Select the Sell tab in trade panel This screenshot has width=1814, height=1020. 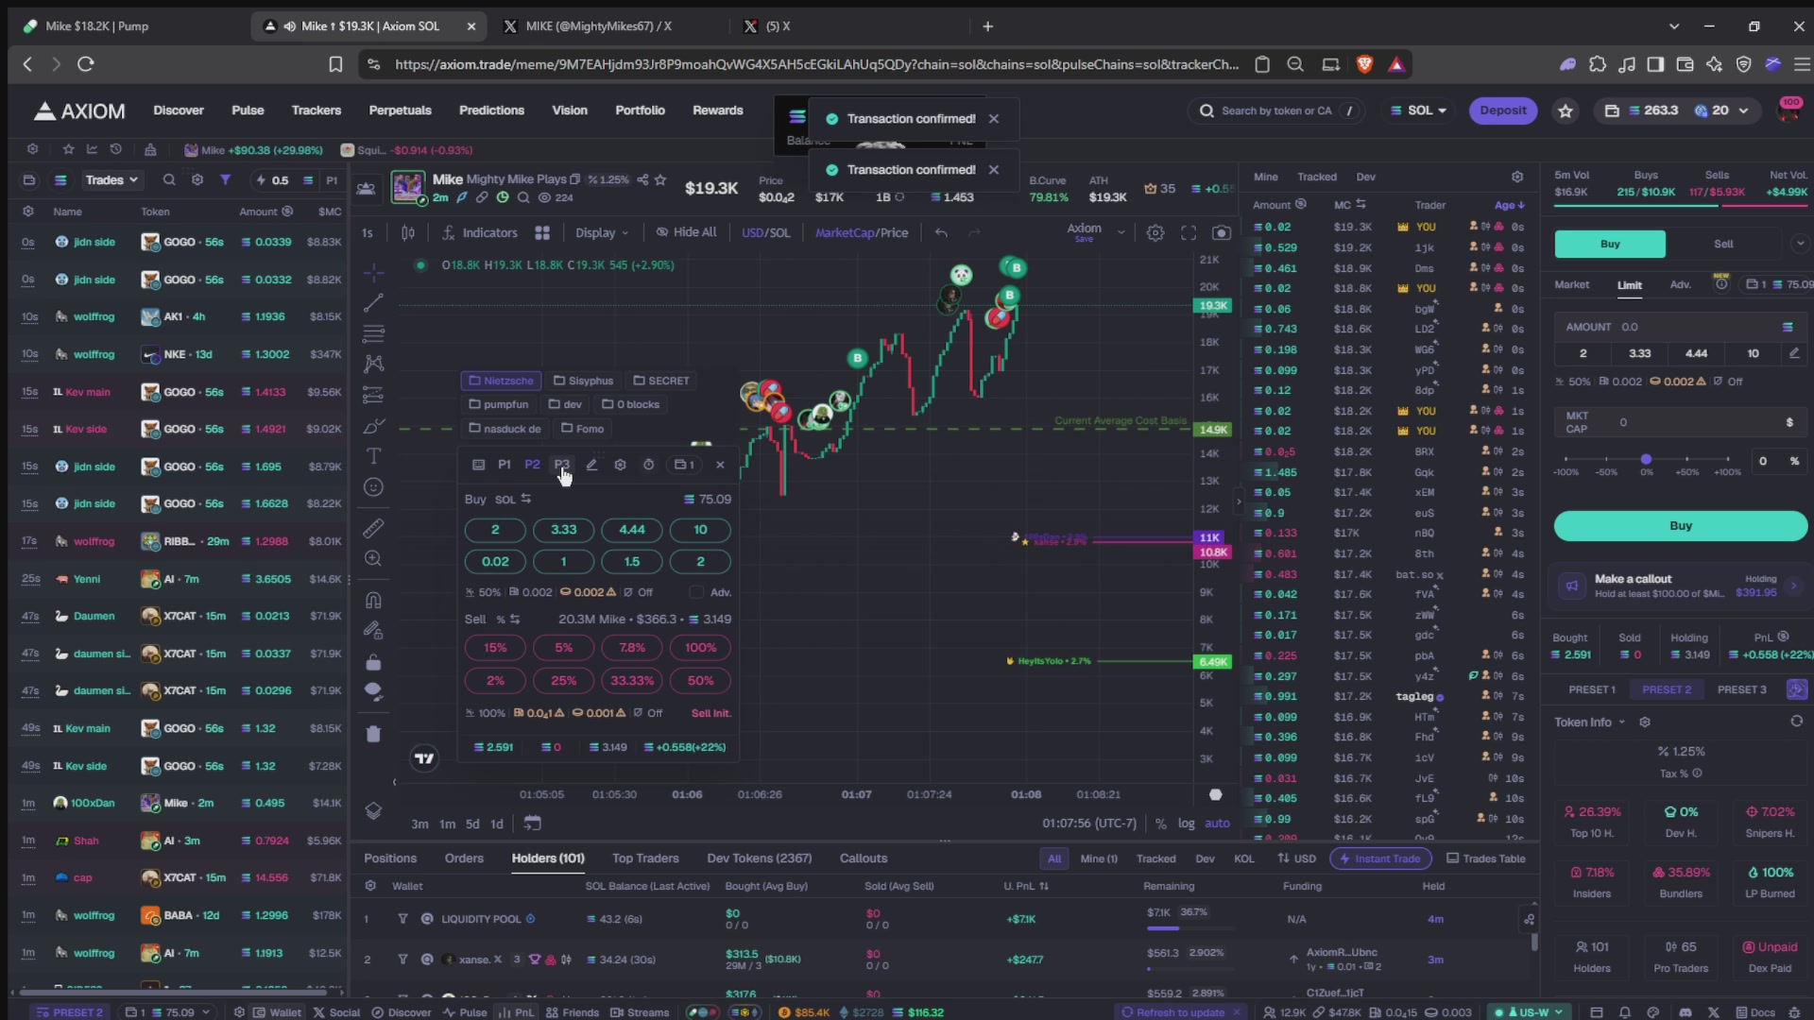(1723, 244)
